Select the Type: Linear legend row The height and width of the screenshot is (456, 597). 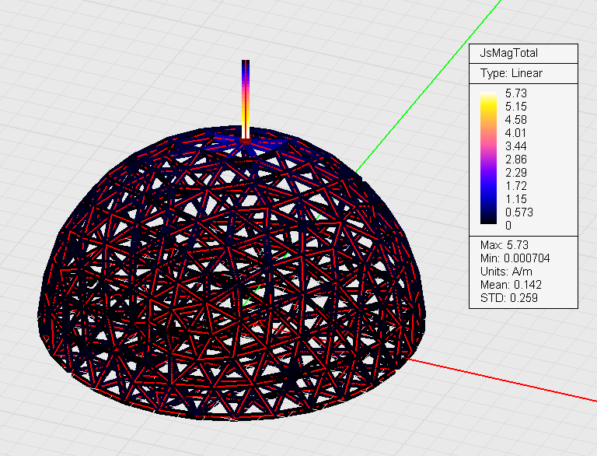tap(511, 73)
